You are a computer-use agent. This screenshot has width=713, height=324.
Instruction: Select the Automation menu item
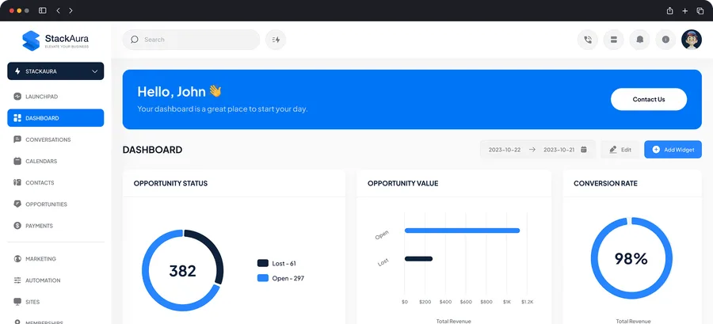[55, 280]
